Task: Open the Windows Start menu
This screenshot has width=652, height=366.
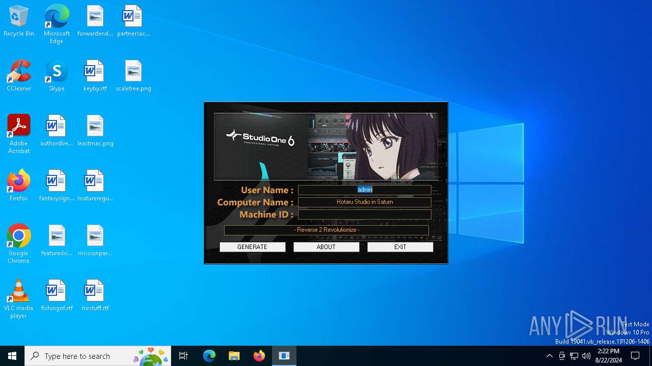Action: tap(12, 356)
